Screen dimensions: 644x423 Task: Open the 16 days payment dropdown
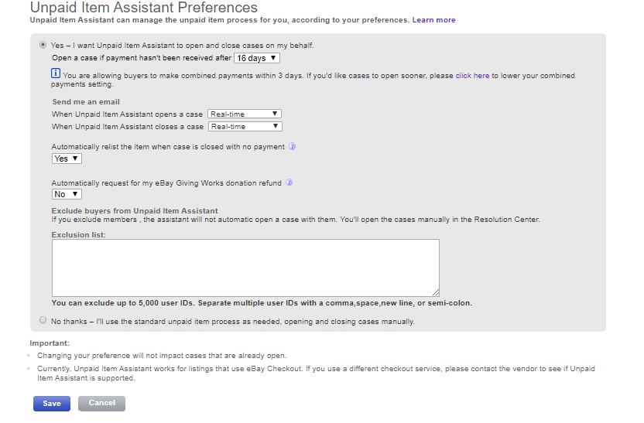(x=257, y=58)
